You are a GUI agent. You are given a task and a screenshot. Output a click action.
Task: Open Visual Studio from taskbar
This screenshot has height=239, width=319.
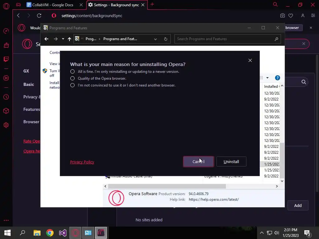63,233
